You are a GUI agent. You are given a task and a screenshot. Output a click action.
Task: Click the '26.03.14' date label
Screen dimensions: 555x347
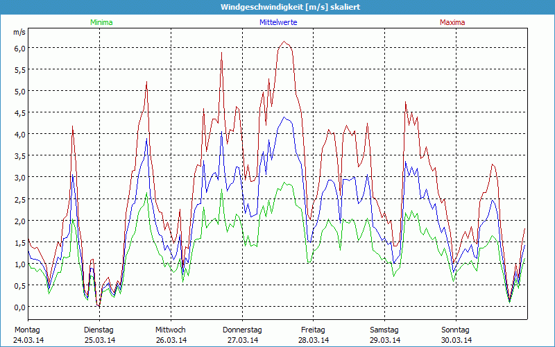coord(171,340)
